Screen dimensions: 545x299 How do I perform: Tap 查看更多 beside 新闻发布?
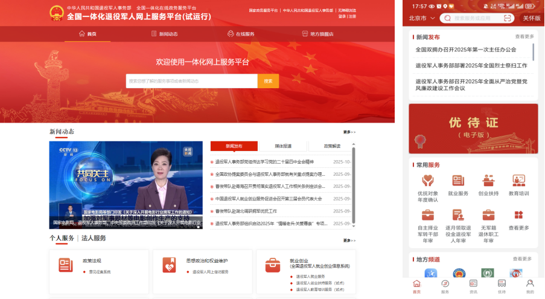pos(524,36)
